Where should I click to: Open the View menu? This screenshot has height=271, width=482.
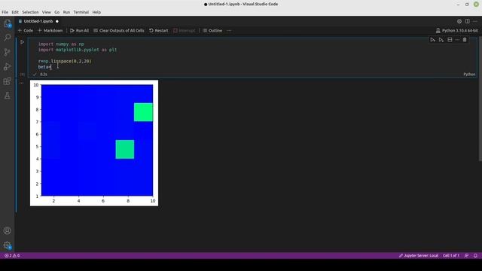tap(47, 12)
